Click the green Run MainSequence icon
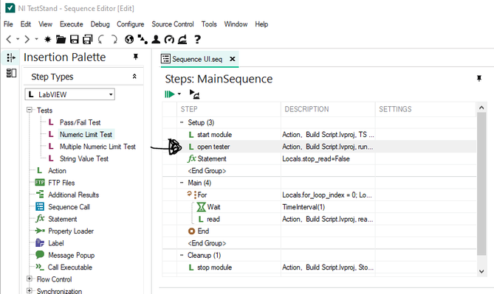This screenshot has width=494, height=294. point(170,94)
